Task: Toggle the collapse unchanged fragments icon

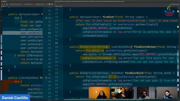Action: tap(47, 4)
